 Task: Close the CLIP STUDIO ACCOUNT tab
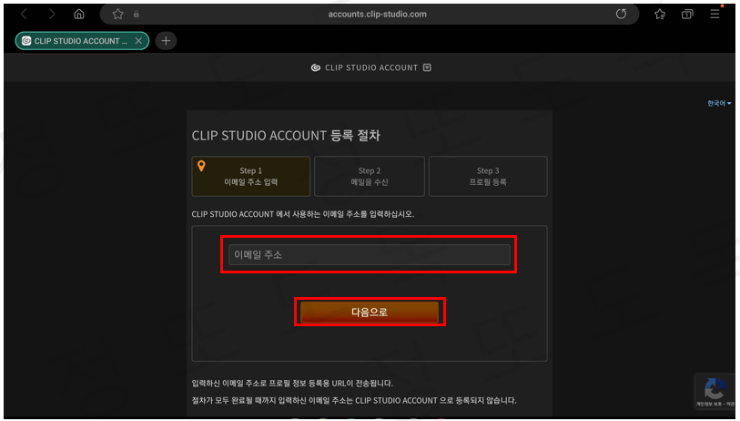pyautogui.click(x=138, y=41)
